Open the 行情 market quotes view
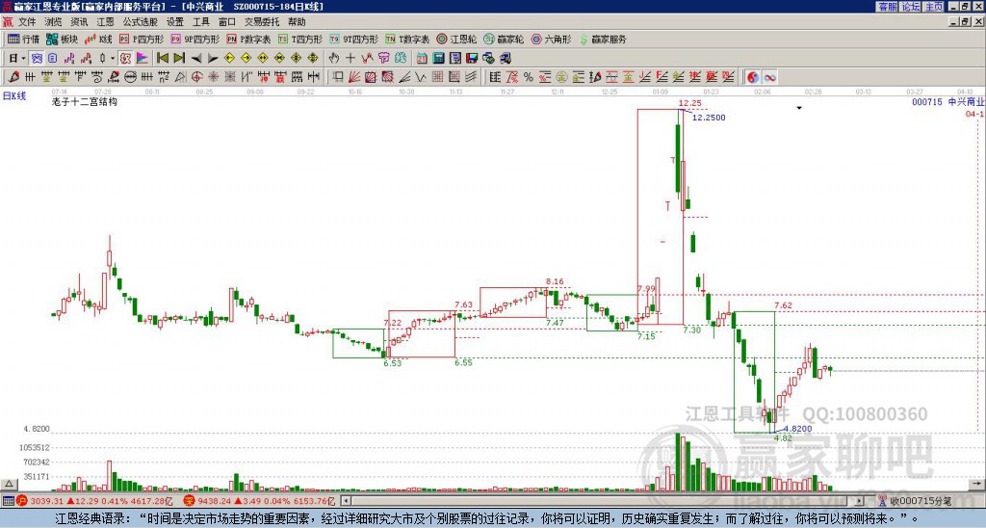The image size is (986, 528). (23, 39)
